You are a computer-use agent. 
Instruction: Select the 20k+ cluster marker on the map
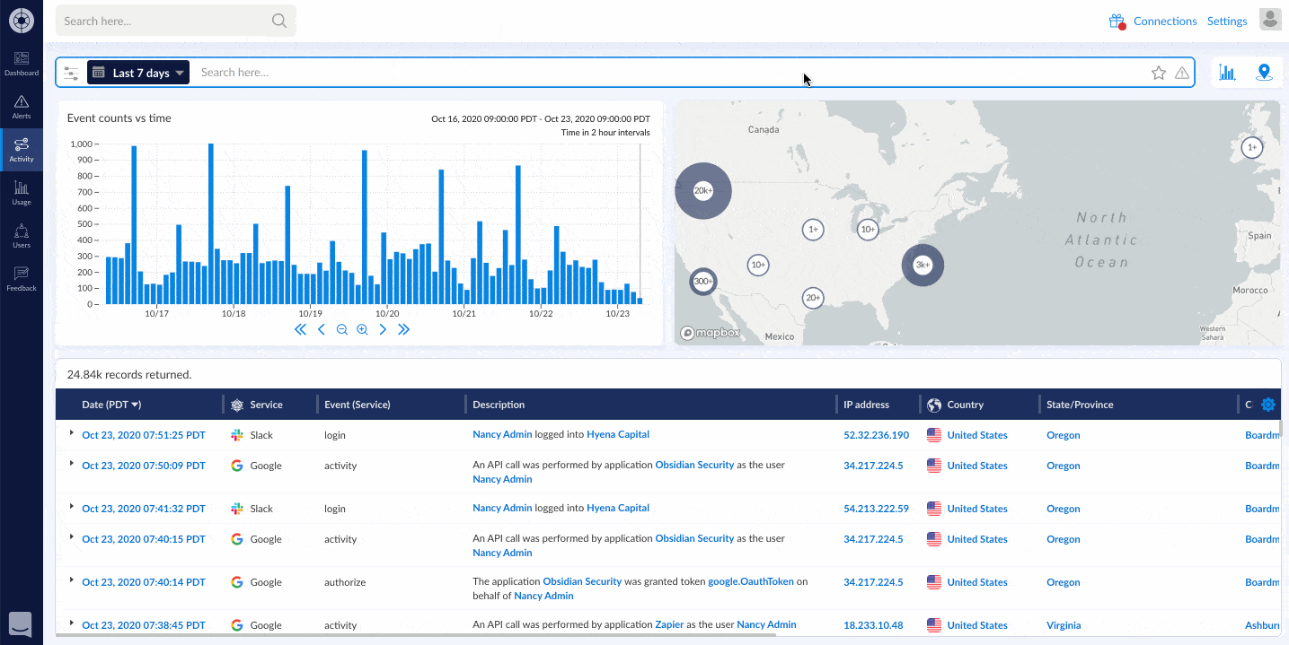tap(703, 190)
